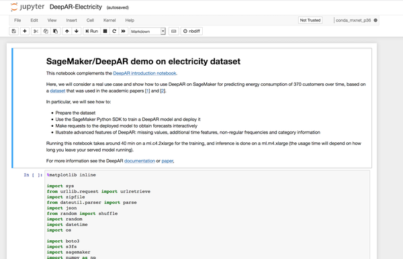Move selected cell up arrow
The height and width of the screenshot is (259, 403).
tap(66, 31)
